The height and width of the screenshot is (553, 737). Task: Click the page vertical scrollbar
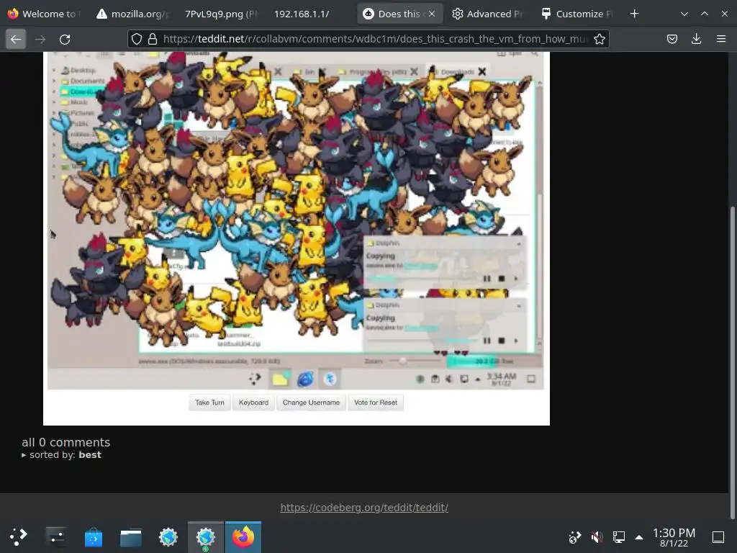pyautogui.click(x=732, y=362)
